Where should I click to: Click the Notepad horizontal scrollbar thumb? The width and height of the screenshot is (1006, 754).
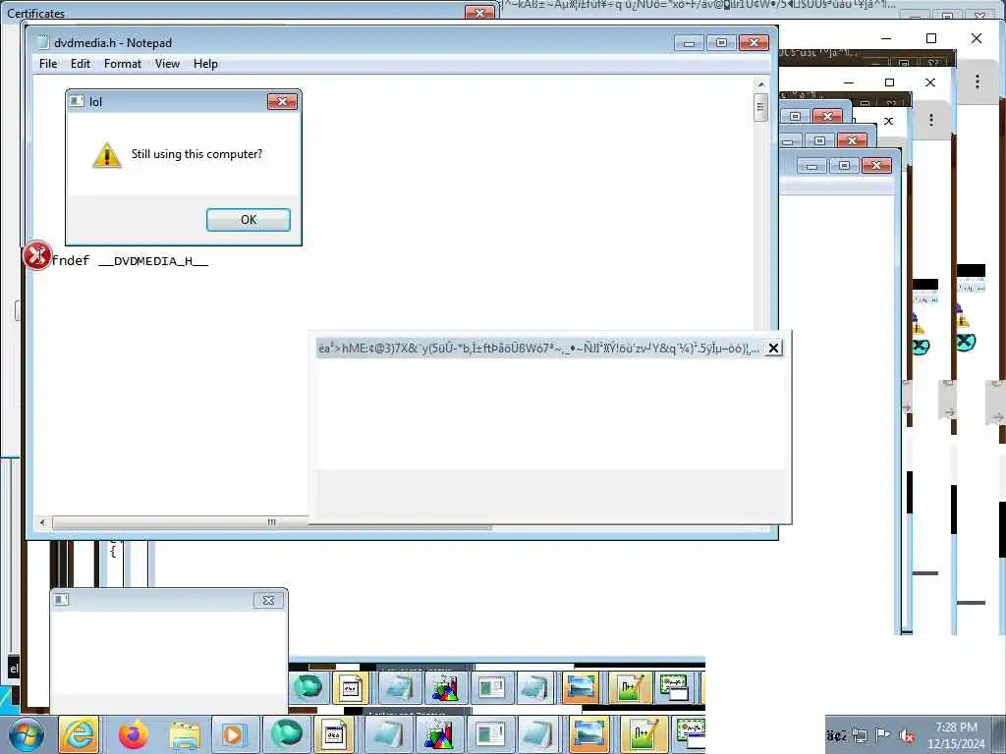[x=272, y=522]
